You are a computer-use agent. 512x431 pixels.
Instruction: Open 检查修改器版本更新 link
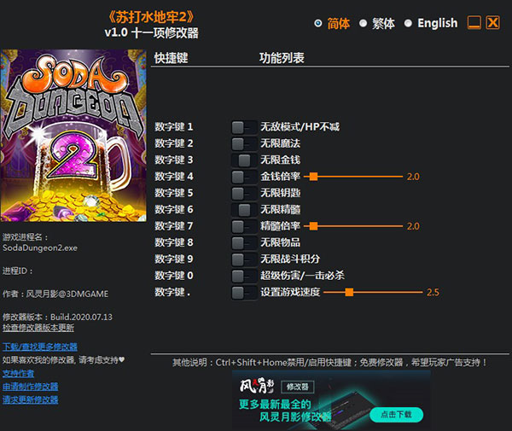click(x=38, y=328)
